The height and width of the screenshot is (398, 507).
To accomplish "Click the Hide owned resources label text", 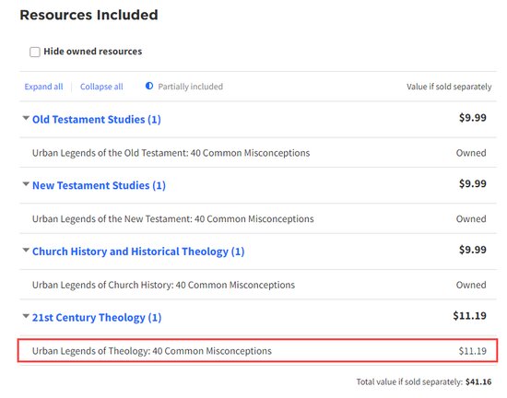I will 93,52.
